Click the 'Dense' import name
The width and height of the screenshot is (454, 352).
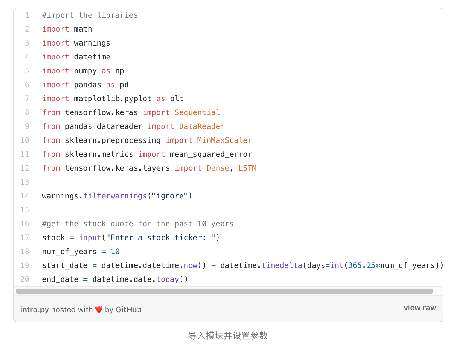218,168
